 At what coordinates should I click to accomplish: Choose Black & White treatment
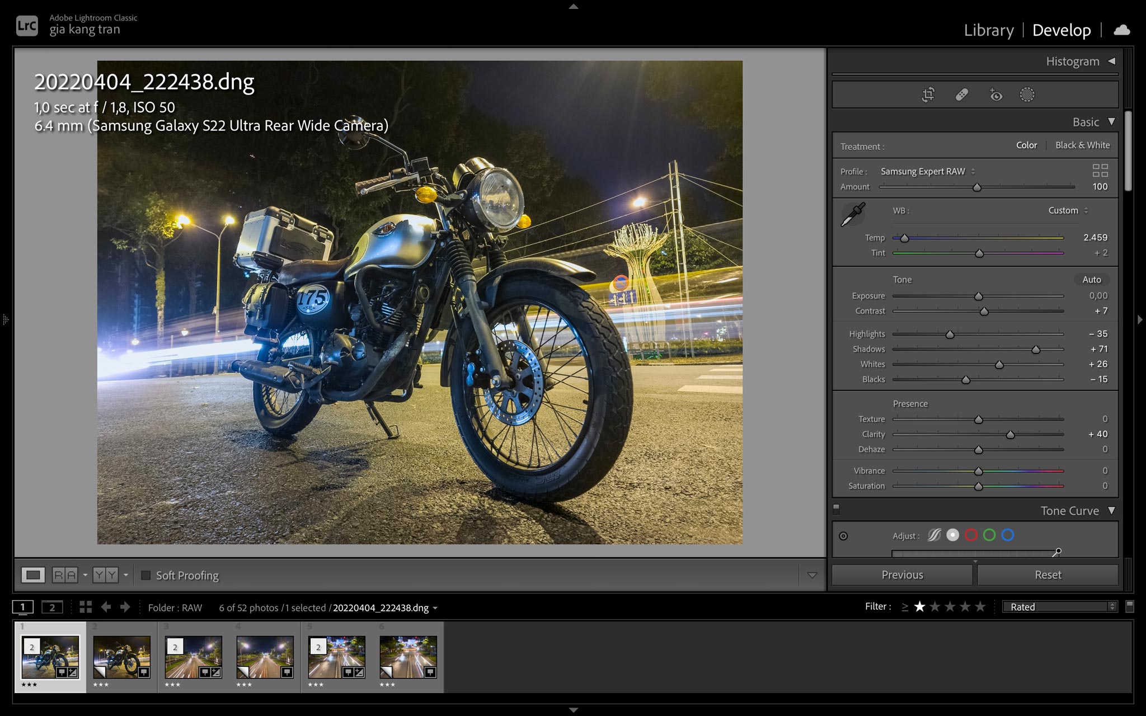[1082, 145]
